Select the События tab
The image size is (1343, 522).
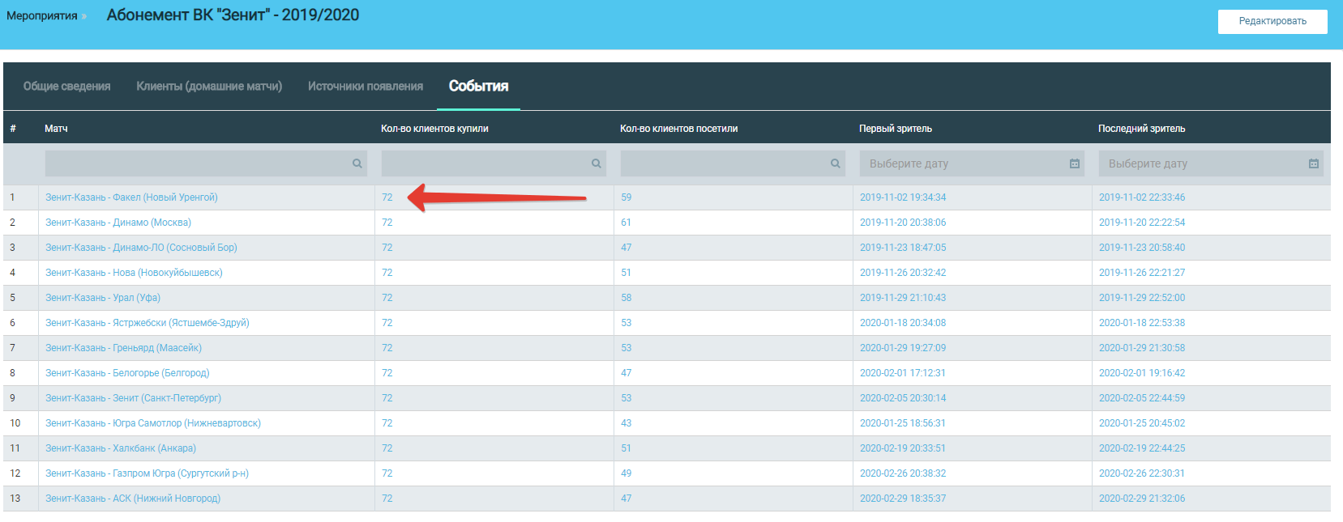tap(478, 87)
